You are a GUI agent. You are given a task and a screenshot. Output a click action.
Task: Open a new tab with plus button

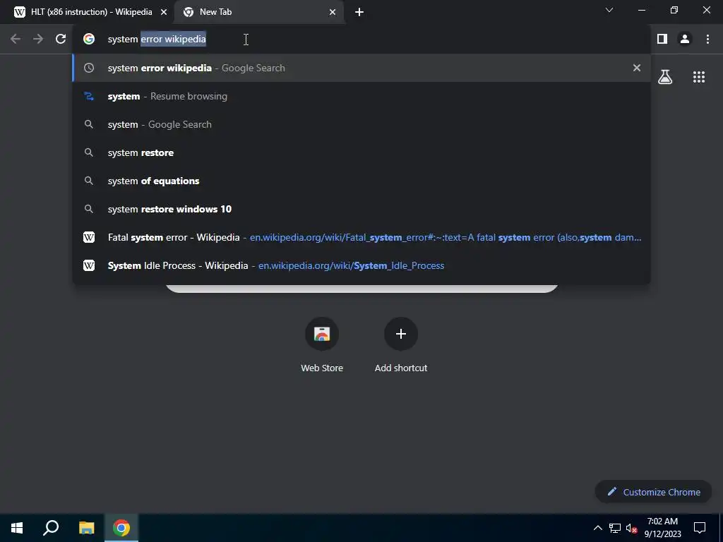point(359,12)
